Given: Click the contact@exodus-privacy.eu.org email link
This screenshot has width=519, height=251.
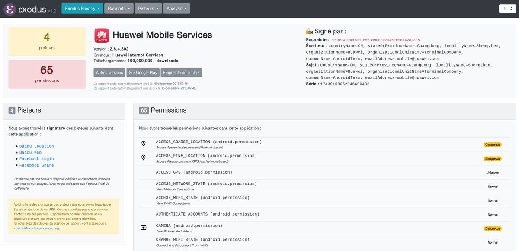Looking at the screenshot, I should pyautogui.click(x=36, y=228).
